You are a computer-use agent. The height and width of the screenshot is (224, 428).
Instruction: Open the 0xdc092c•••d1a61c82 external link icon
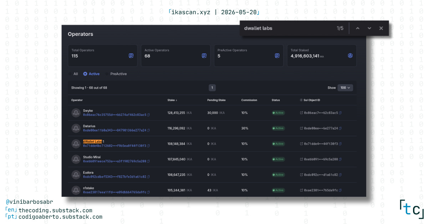[301, 175]
